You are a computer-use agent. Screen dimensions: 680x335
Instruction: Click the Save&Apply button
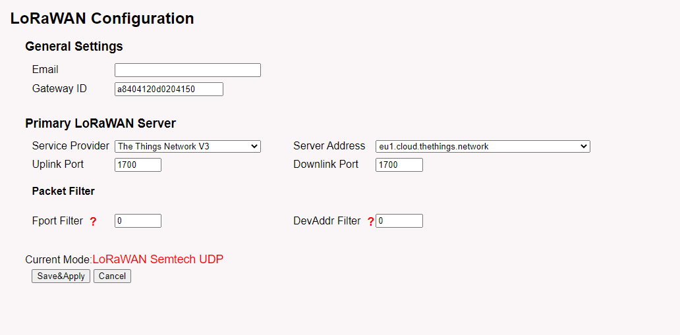(61, 276)
